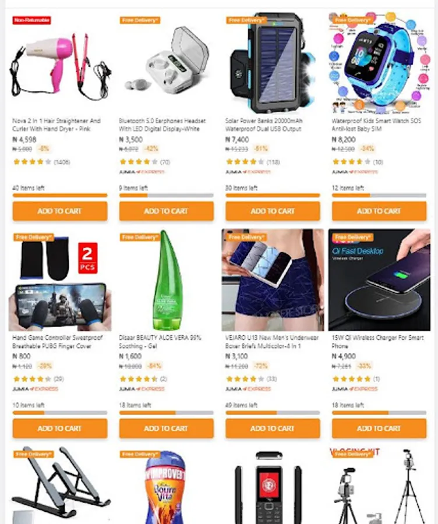The height and width of the screenshot is (524, 438).
Task: Open the wireless charger product image
Action: [379, 280]
